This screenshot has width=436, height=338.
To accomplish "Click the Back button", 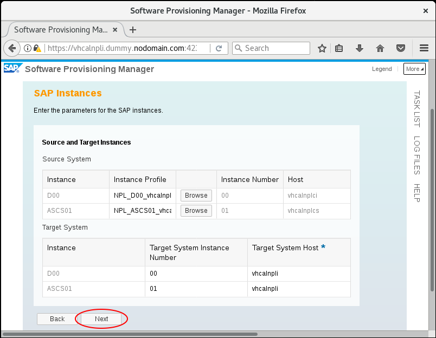I will point(57,319).
